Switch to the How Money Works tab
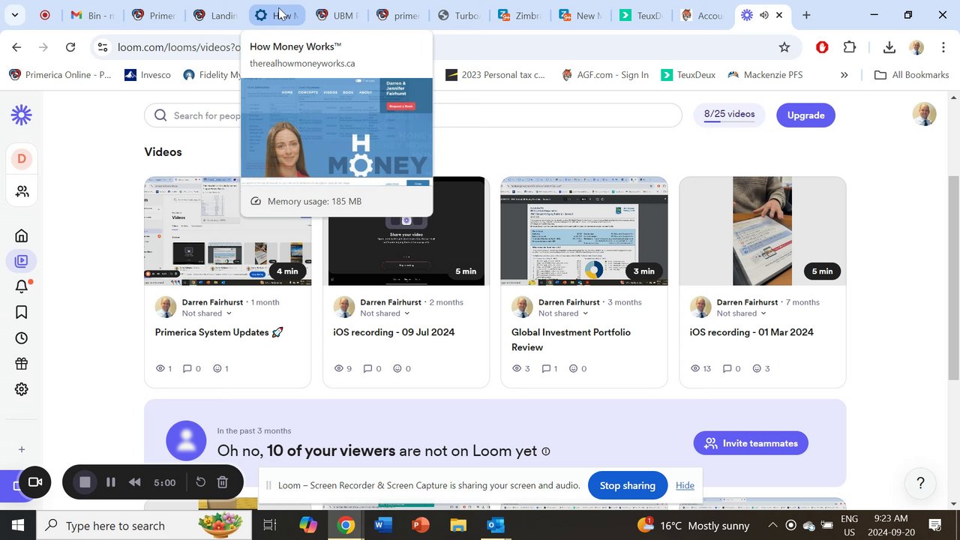Image resolution: width=960 pixels, height=540 pixels. pyautogui.click(x=277, y=15)
